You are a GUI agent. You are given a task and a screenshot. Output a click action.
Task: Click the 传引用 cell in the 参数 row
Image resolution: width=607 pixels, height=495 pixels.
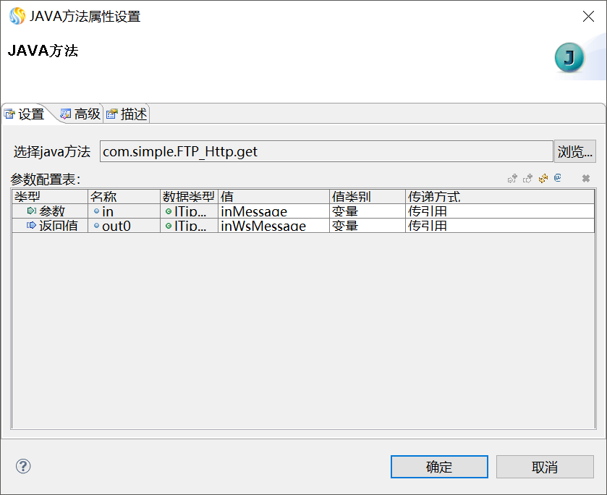[500, 211]
